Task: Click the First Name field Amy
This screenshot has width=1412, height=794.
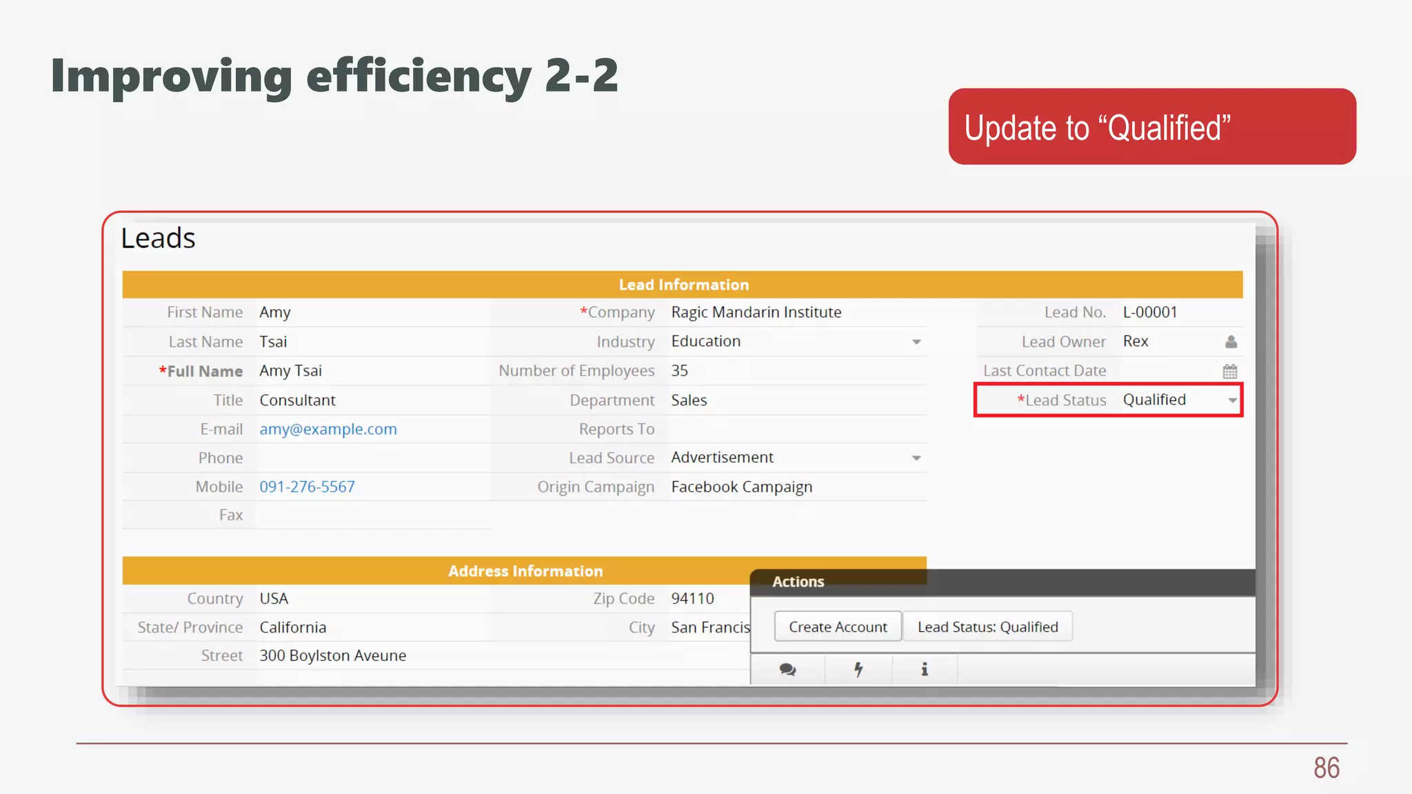Action: (373, 312)
